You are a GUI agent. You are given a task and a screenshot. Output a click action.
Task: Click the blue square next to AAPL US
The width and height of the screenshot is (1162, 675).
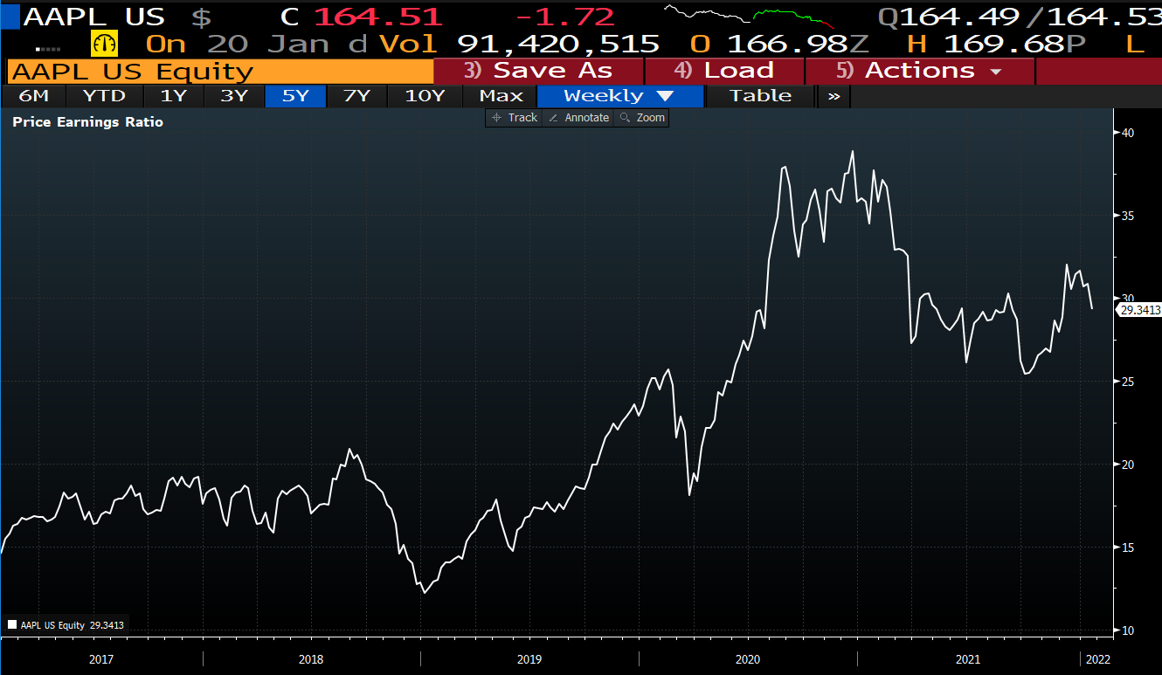[x=9, y=15]
